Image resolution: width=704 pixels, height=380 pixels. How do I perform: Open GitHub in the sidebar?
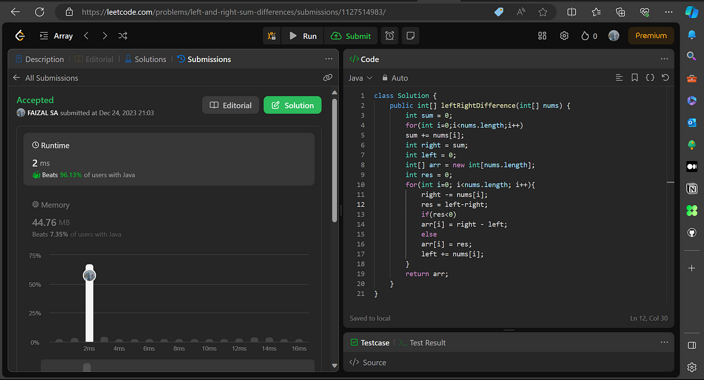[692, 233]
